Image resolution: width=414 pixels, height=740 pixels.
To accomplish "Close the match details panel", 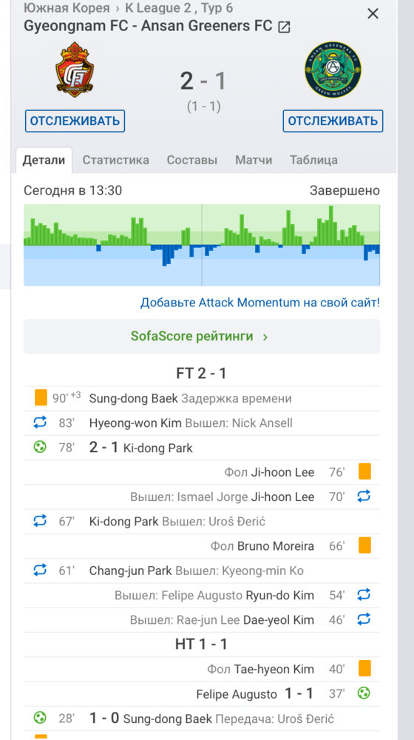I will pyautogui.click(x=373, y=13).
